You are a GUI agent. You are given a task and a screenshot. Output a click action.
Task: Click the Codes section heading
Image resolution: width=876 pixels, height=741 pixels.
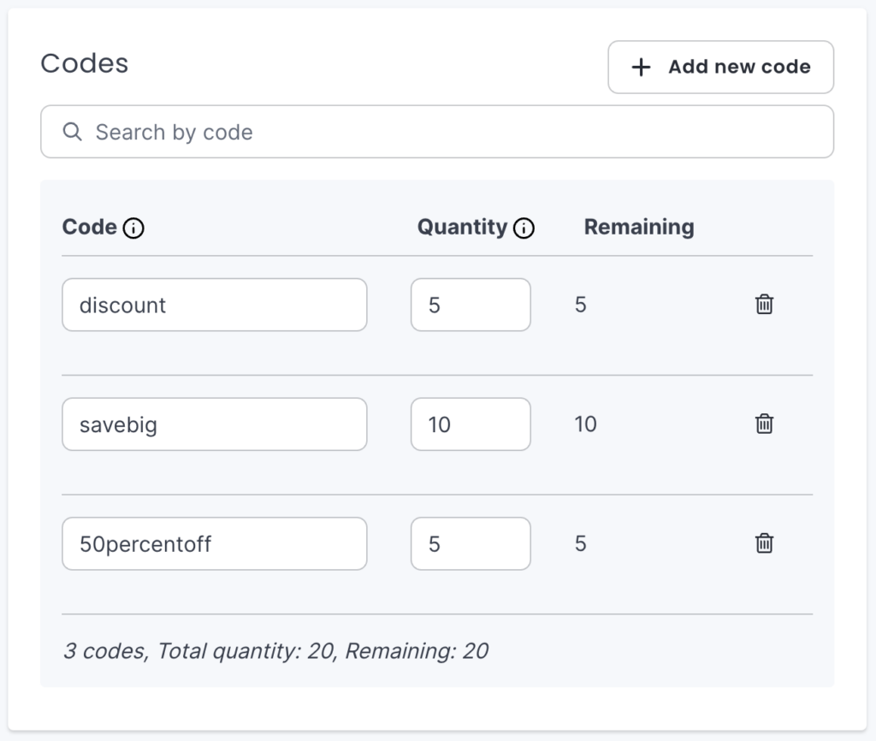85,63
